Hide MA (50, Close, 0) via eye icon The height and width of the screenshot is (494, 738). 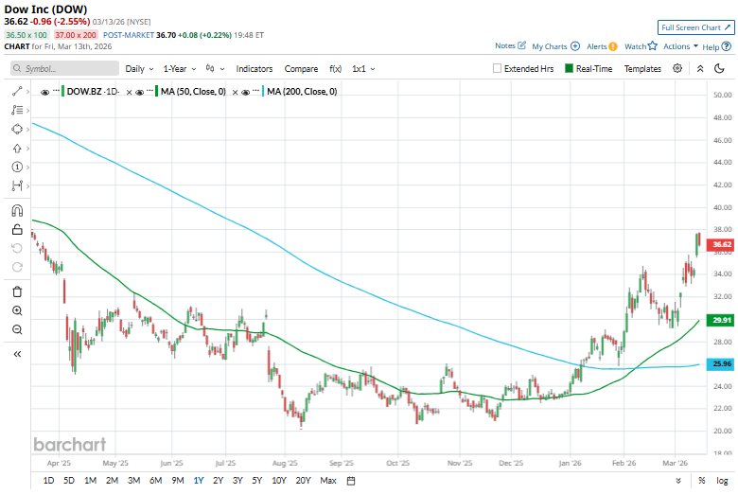click(139, 93)
